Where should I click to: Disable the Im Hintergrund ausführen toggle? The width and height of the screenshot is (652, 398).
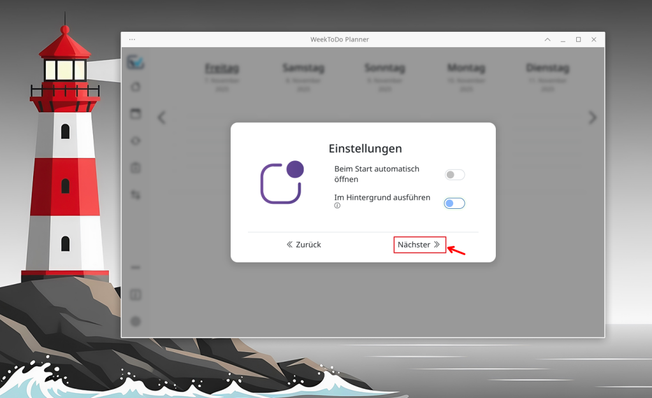[454, 203]
